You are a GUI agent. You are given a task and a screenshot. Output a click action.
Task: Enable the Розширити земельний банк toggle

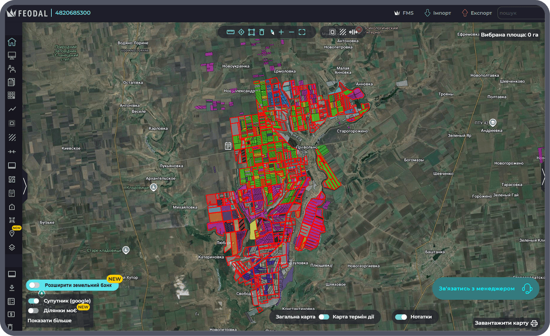34,285
